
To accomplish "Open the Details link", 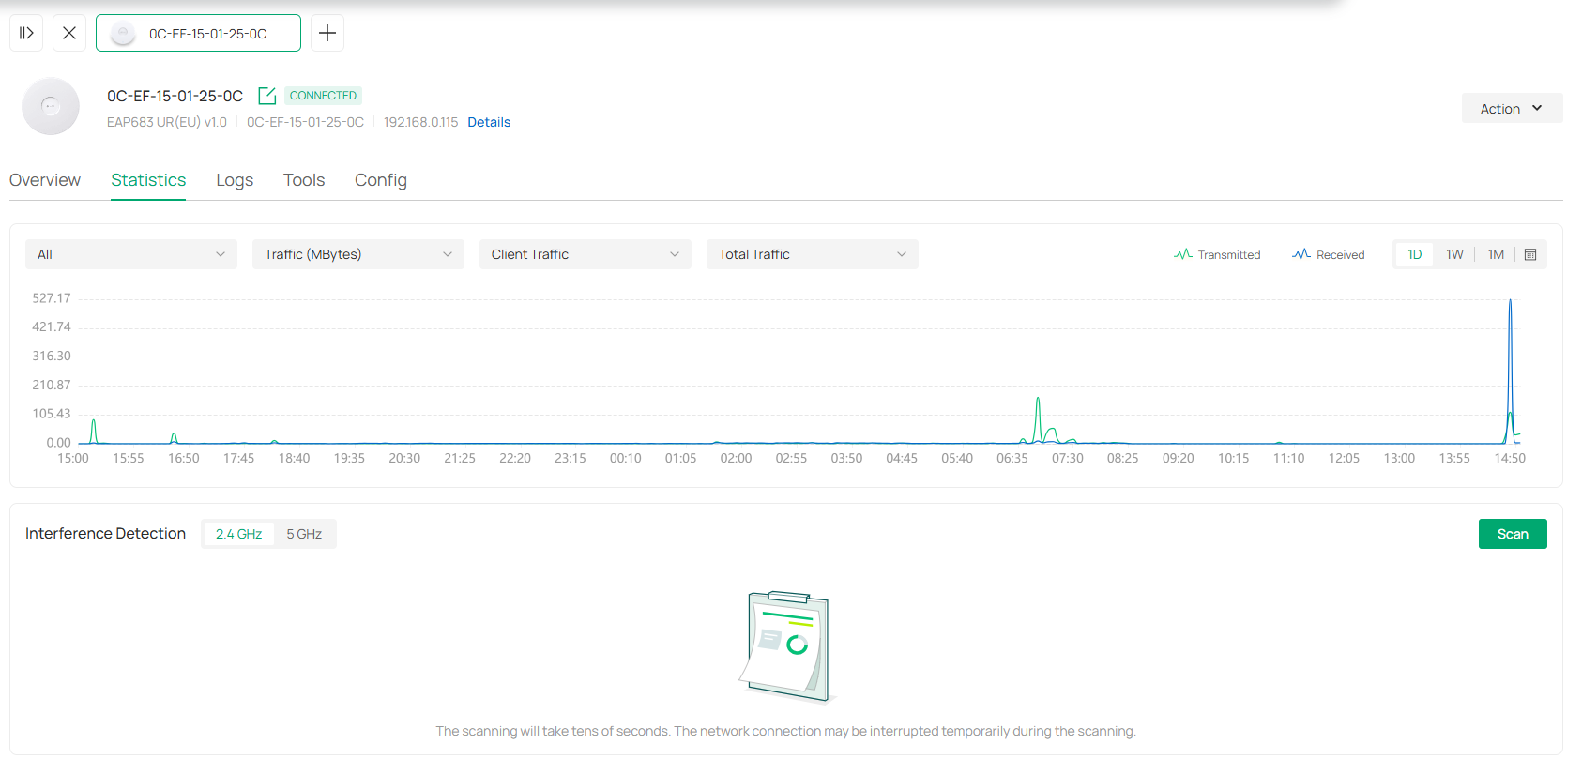I will (489, 122).
